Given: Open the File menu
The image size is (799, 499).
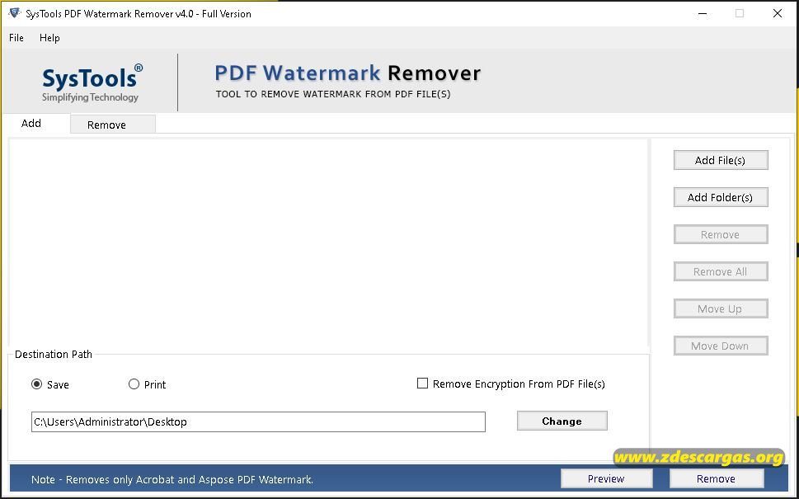Looking at the screenshot, I should (x=16, y=38).
